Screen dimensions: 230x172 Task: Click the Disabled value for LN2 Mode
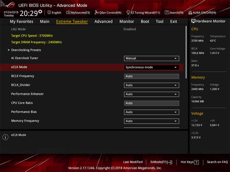coord(130,29)
